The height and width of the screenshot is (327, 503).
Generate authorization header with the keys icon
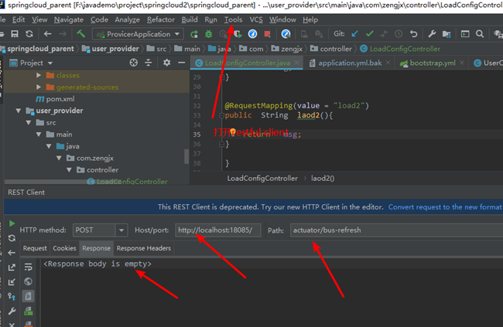12,297
